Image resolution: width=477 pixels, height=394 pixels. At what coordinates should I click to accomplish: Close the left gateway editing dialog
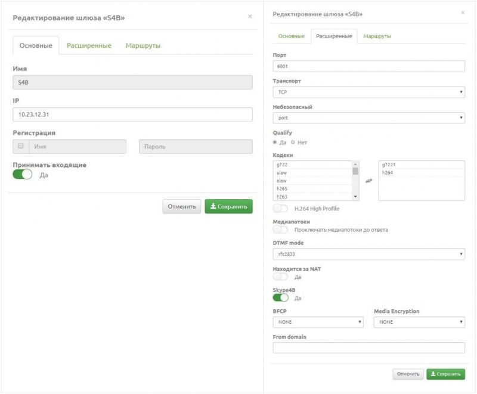250,17
